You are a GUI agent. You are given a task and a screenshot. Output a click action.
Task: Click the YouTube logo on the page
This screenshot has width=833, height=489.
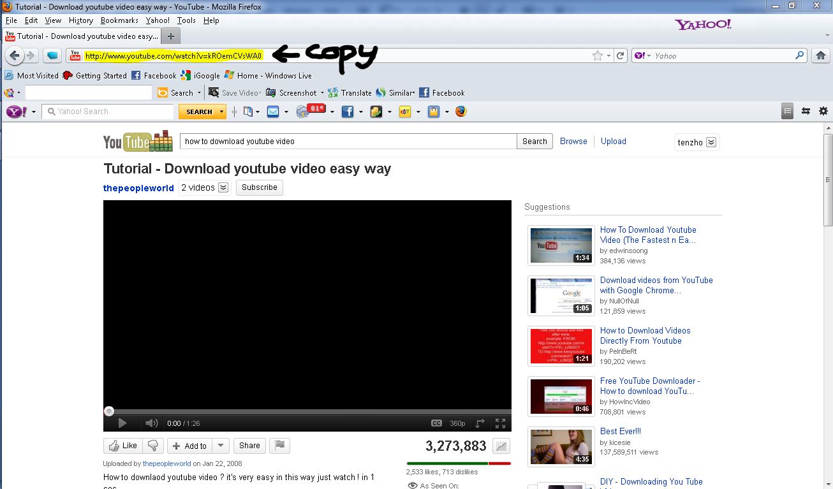click(138, 142)
